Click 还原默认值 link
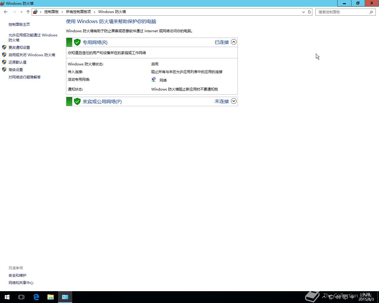 click(17, 62)
